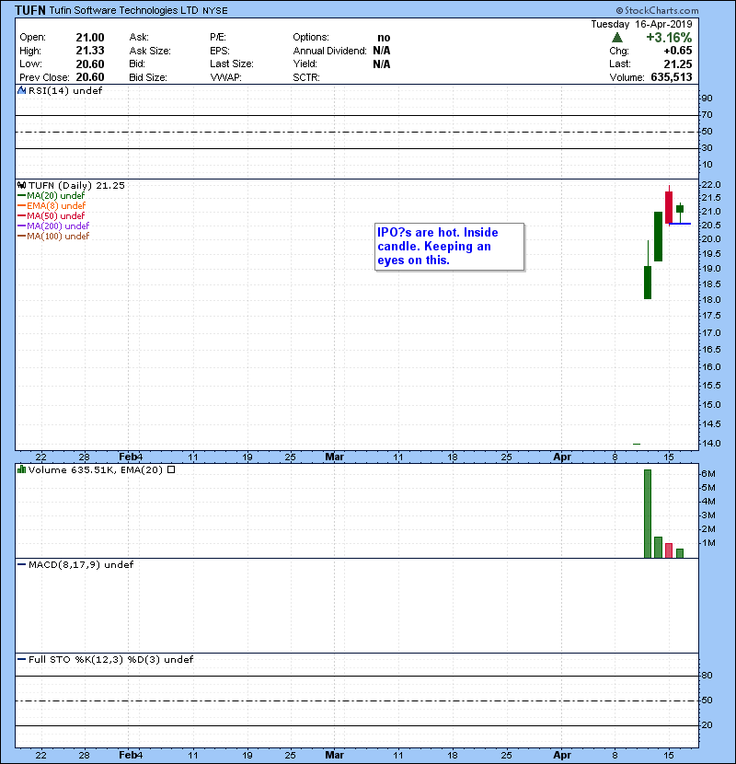Click the Annual Dividend label

click(x=329, y=51)
